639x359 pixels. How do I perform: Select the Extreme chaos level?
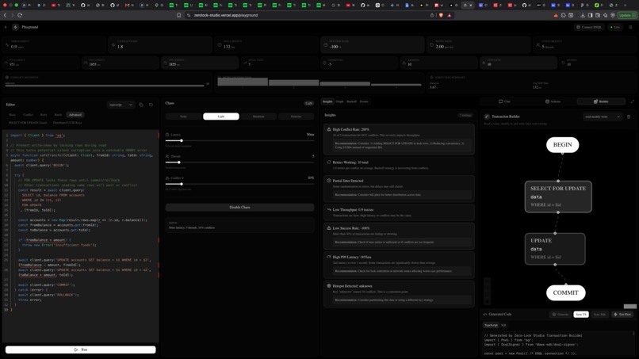point(296,116)
